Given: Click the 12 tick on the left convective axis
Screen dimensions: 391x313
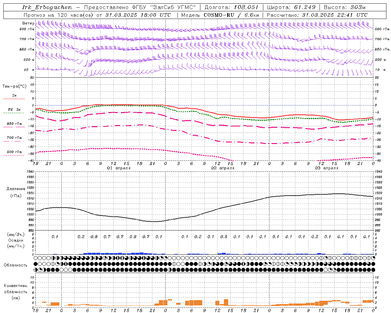Looking at the screenshot, I should pos(32,277).
